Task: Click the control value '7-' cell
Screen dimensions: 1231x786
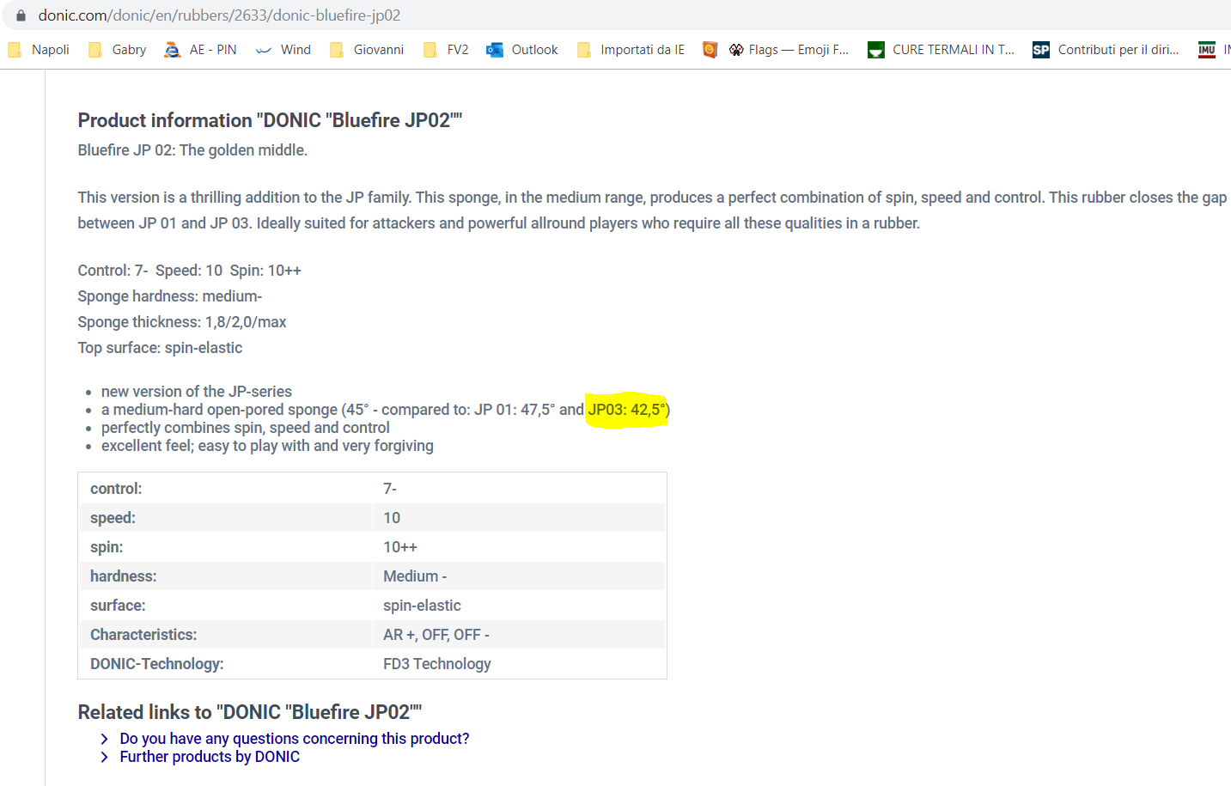Action: (x=390, y=489)
